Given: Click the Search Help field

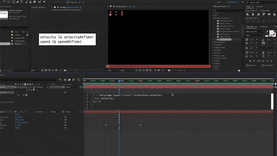Looking at the screenshot, I should tap(262, 2).
